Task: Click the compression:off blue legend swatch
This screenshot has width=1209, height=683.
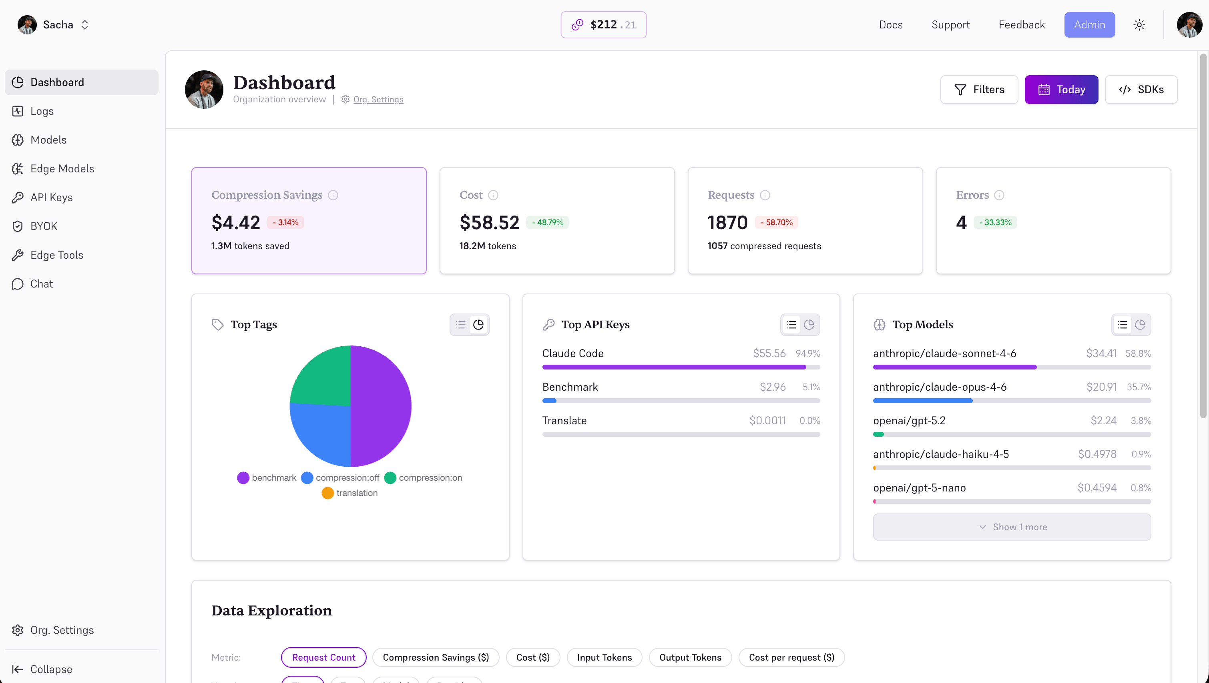Action: point(307,477)
